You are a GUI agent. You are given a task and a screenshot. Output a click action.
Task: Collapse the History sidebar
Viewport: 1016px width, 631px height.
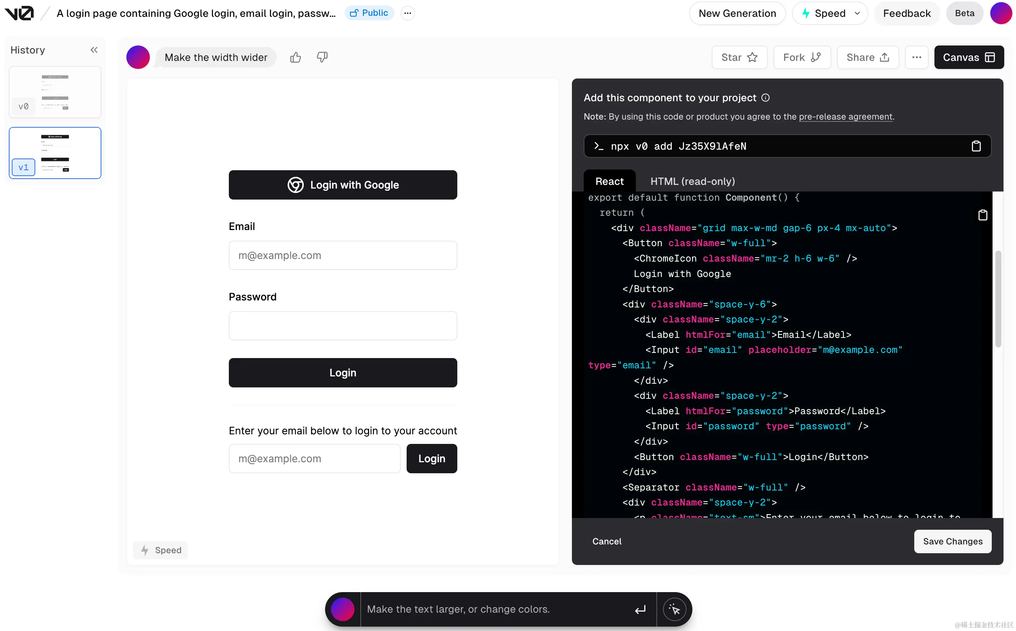click(x=94, y=50)
